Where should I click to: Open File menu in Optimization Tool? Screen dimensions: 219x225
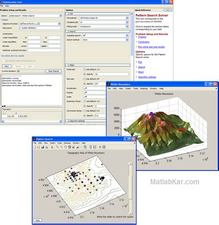pyautogui.click(x=2, y=6)
